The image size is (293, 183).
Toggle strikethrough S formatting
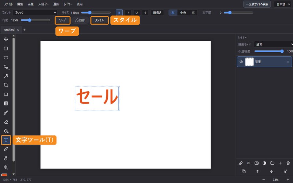point(145,13)
